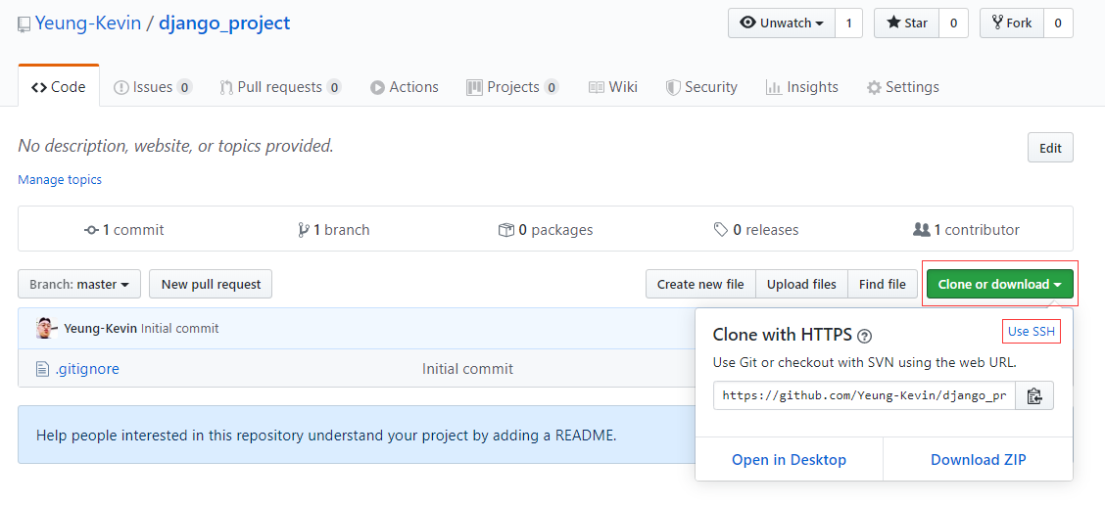Open the Unwatch dropdown menu

pos(782,23)
